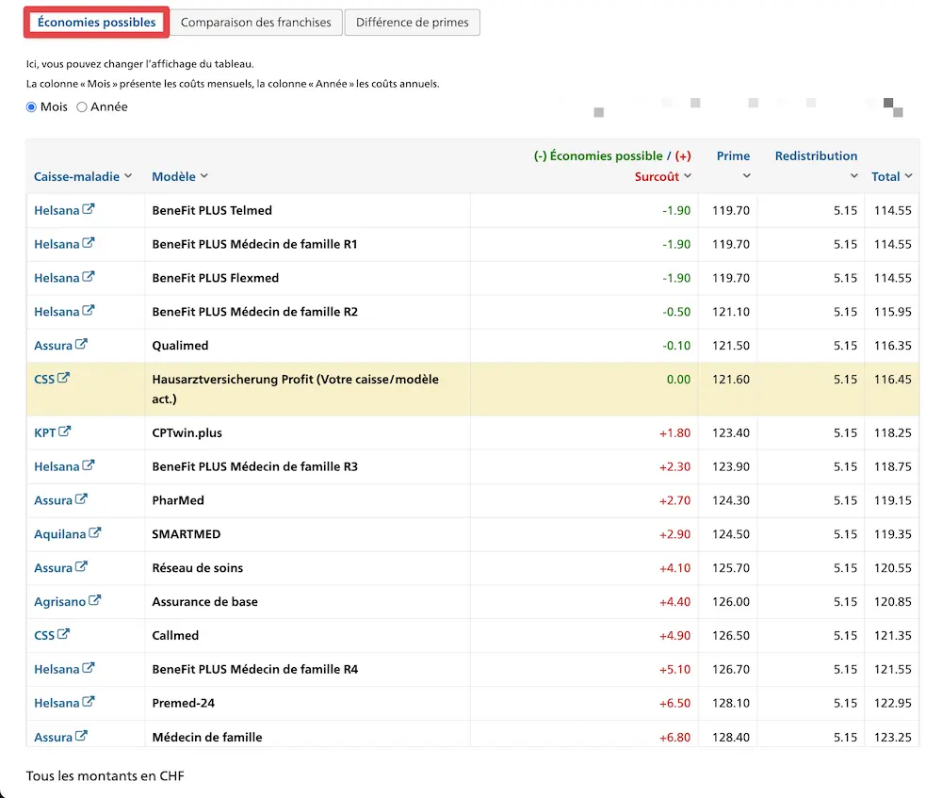
Task: Open the Différence de primes tab
Action: click(413, 23)
